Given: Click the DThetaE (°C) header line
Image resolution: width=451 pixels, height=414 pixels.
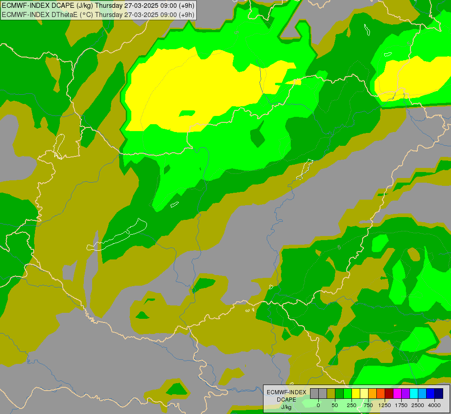Looking at the screenshot, I should pos(98,15).
